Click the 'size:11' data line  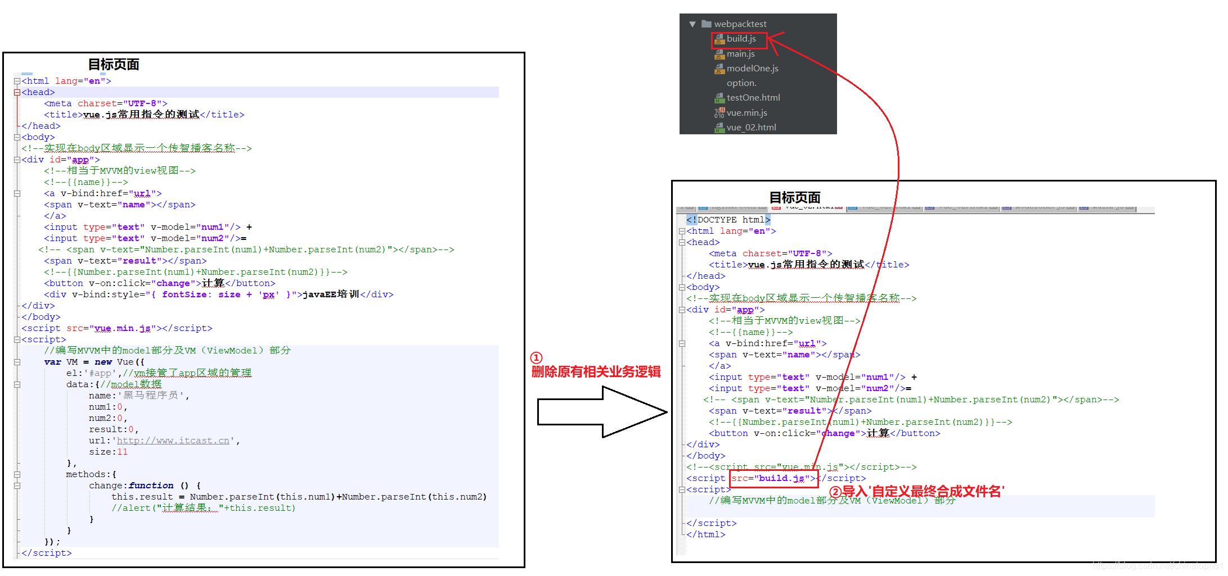[x=108, y=452]
